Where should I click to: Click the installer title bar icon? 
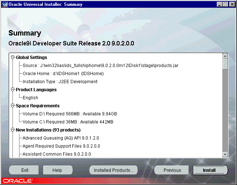pyautogui.click(x=4, y=4)
